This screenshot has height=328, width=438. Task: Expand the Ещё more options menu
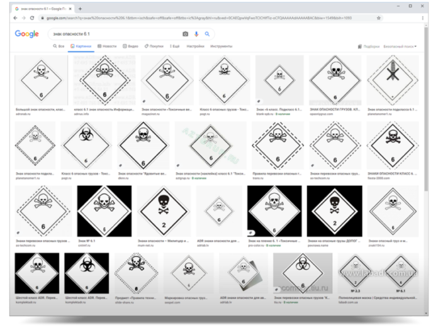174,46
